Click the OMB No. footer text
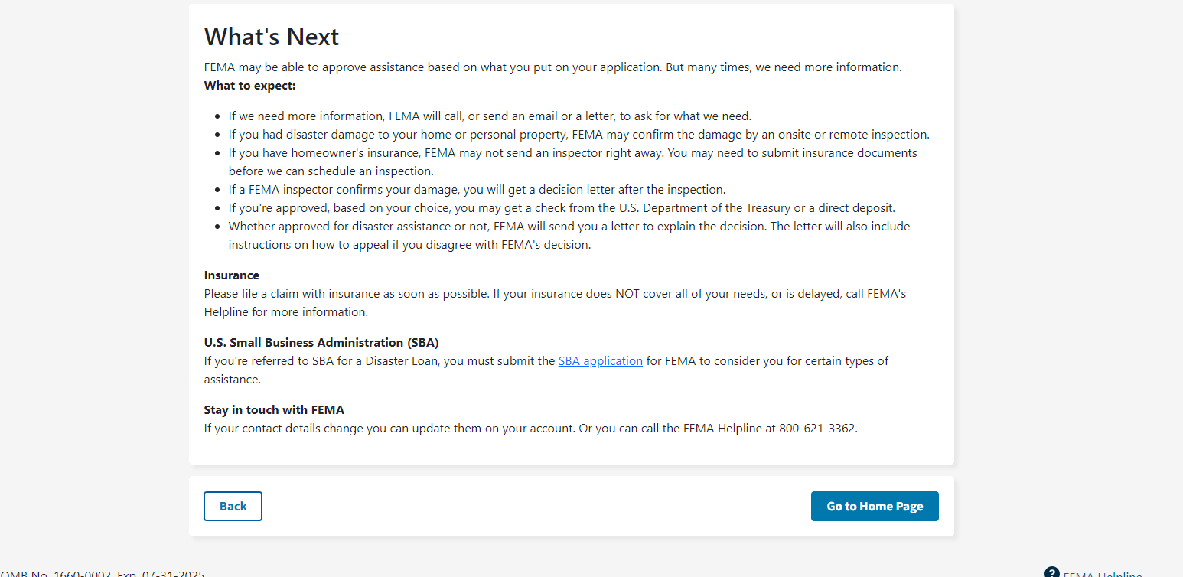The width and height of the screenshot is (1183, 577). pos(103,574)
